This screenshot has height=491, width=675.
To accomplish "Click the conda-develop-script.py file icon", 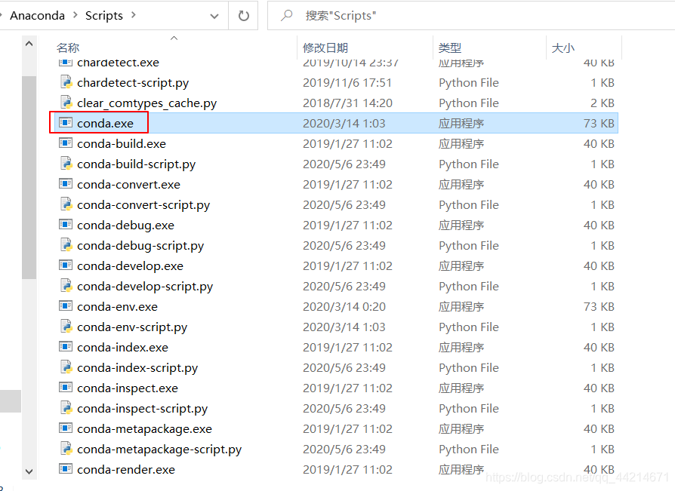I will point(66,286).
